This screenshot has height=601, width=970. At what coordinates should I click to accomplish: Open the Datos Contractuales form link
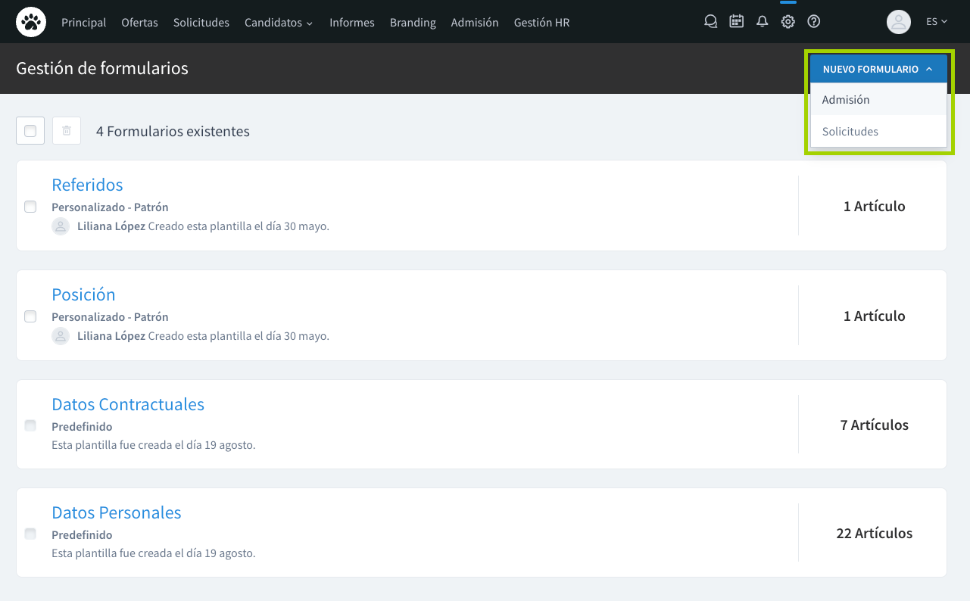[128, 404]
